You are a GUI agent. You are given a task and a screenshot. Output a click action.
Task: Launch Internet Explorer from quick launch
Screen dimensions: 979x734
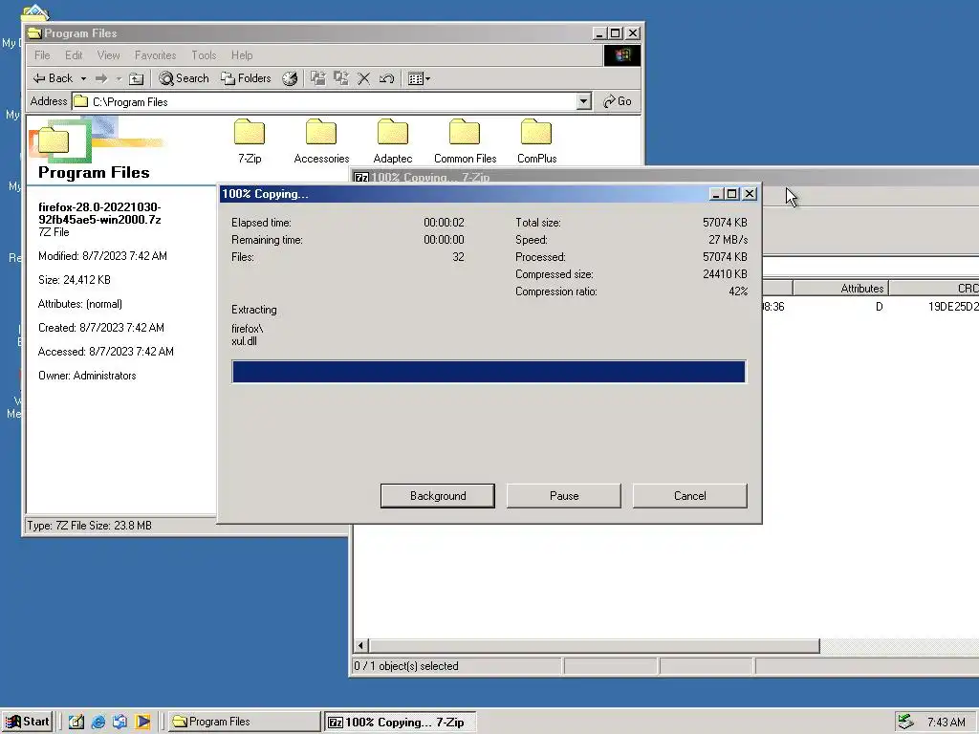(x=98, y=722)
